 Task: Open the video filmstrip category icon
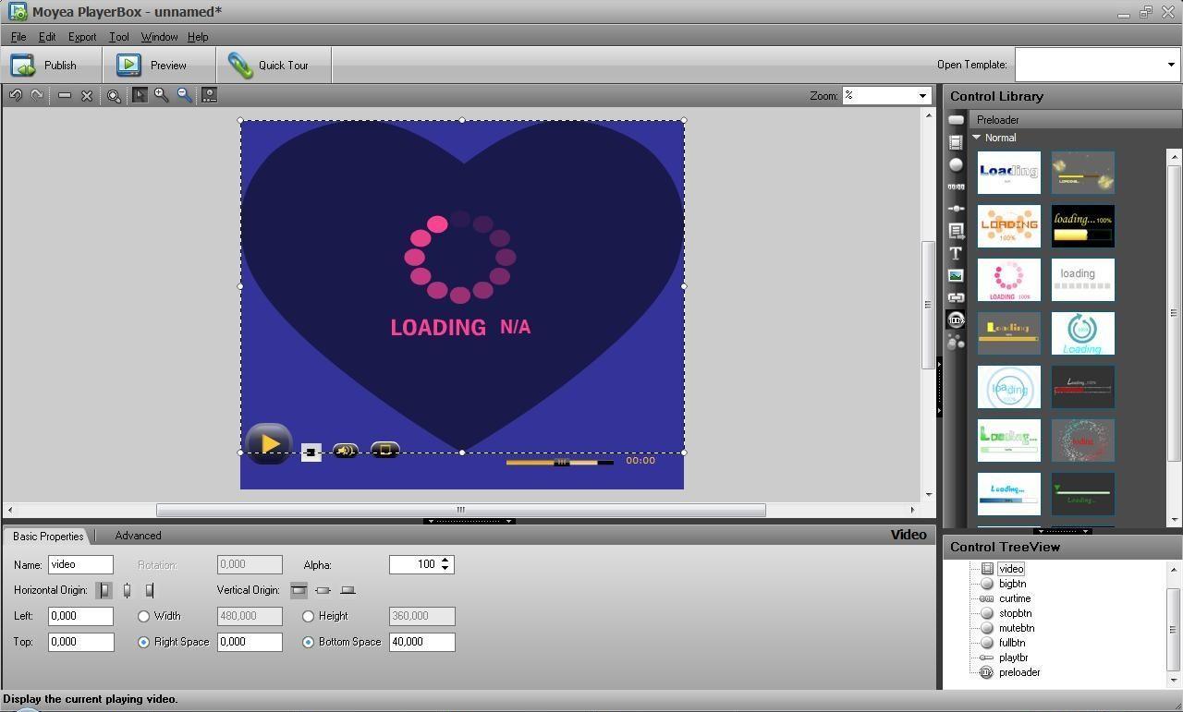(956, 142)
